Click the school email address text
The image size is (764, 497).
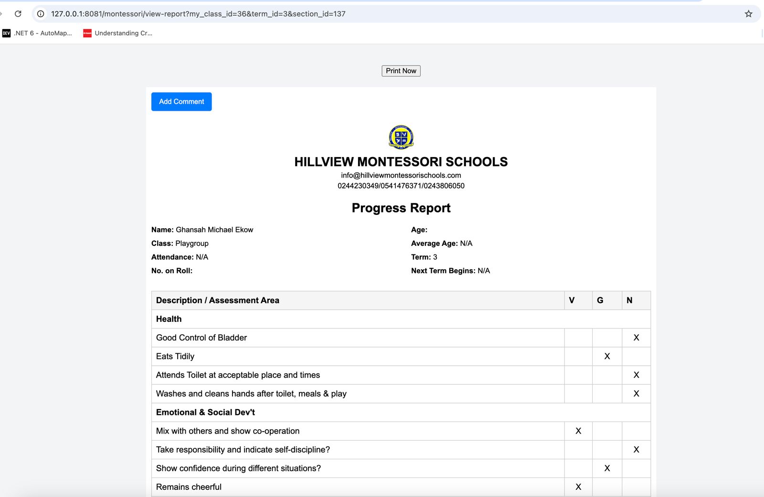401,175
